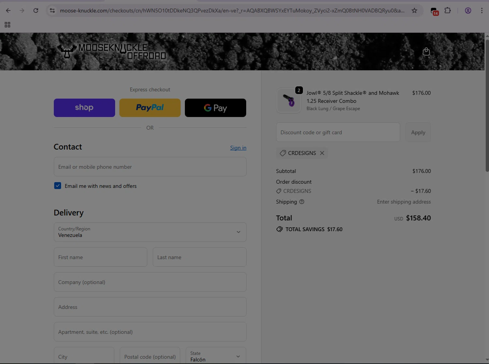This screenshot has height=364, width=489.
Task: Remove the CRDESIGNS discount code
Action: pyautogui.click(x=322, y=153)
